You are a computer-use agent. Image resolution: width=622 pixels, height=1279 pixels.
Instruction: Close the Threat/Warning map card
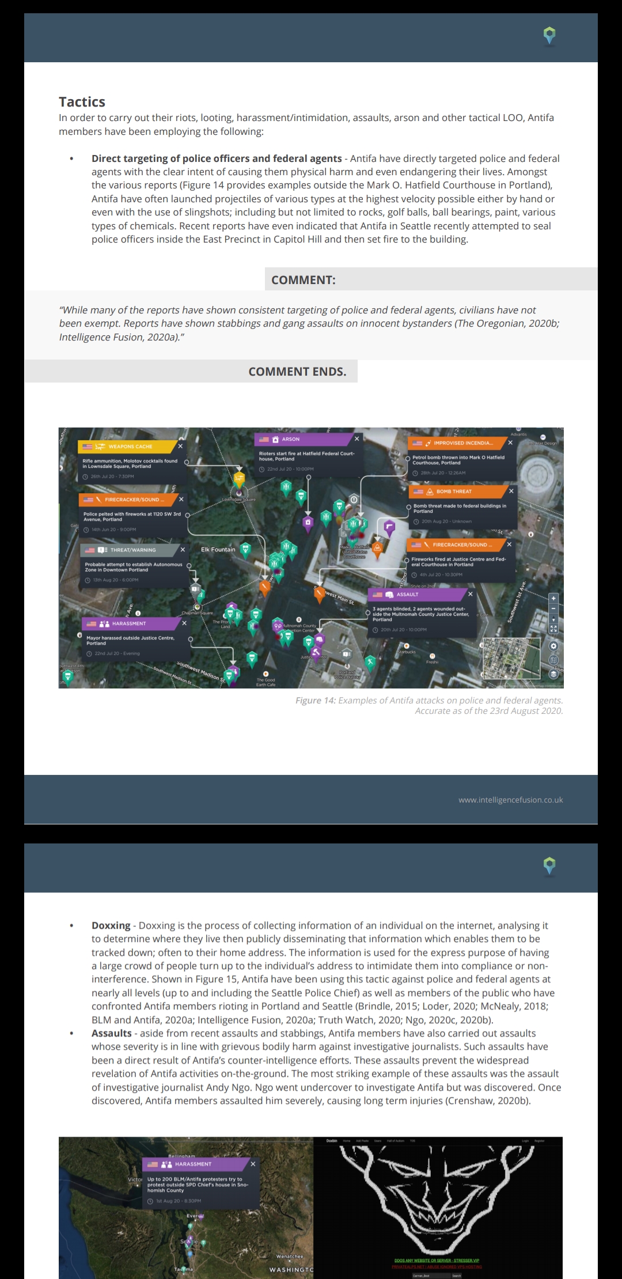(x=183, y=550)
